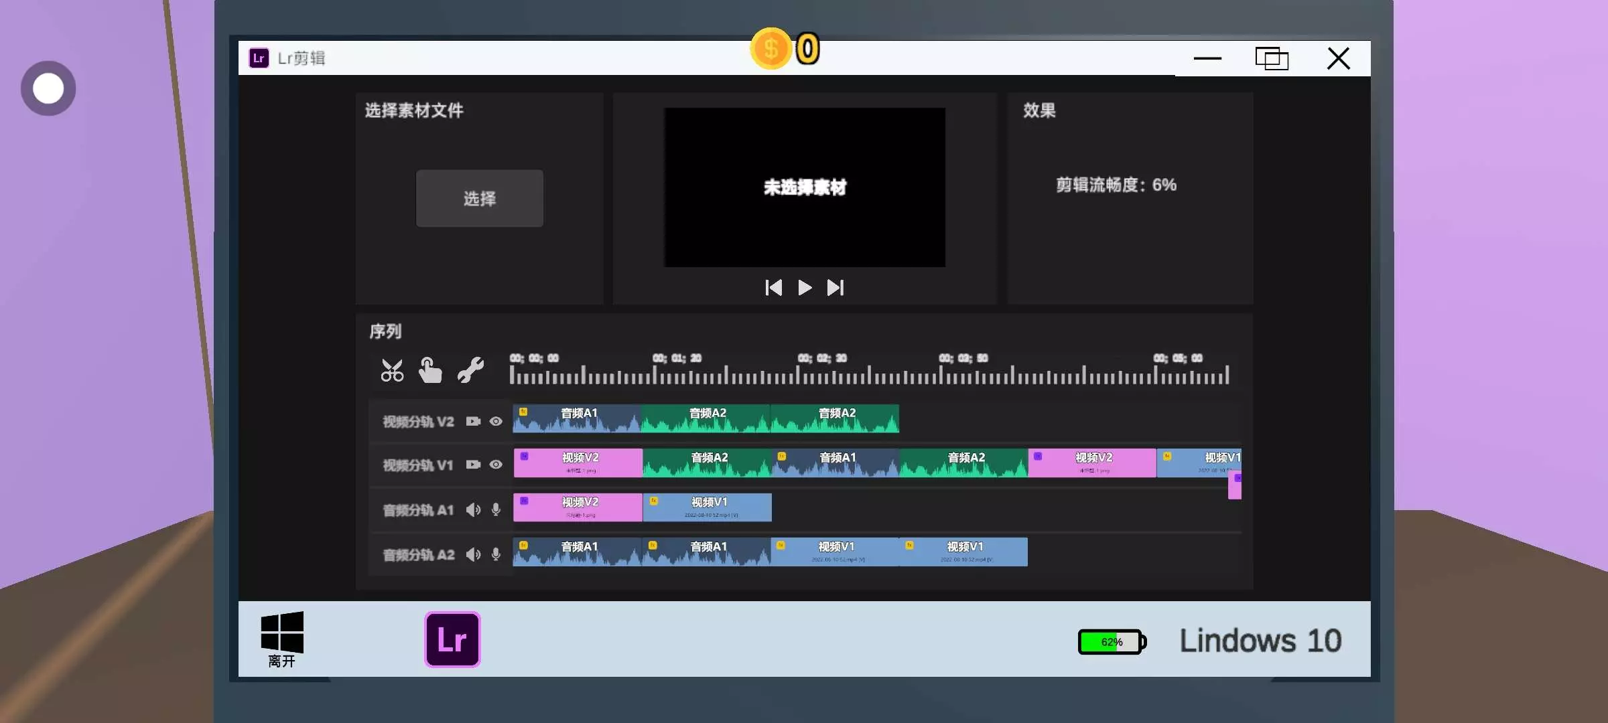Select the scissors cut tool
Viewport: 1608px width, 723px height.
tap(392, 370)
